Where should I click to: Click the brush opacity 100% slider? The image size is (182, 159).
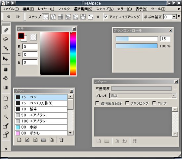137,46
